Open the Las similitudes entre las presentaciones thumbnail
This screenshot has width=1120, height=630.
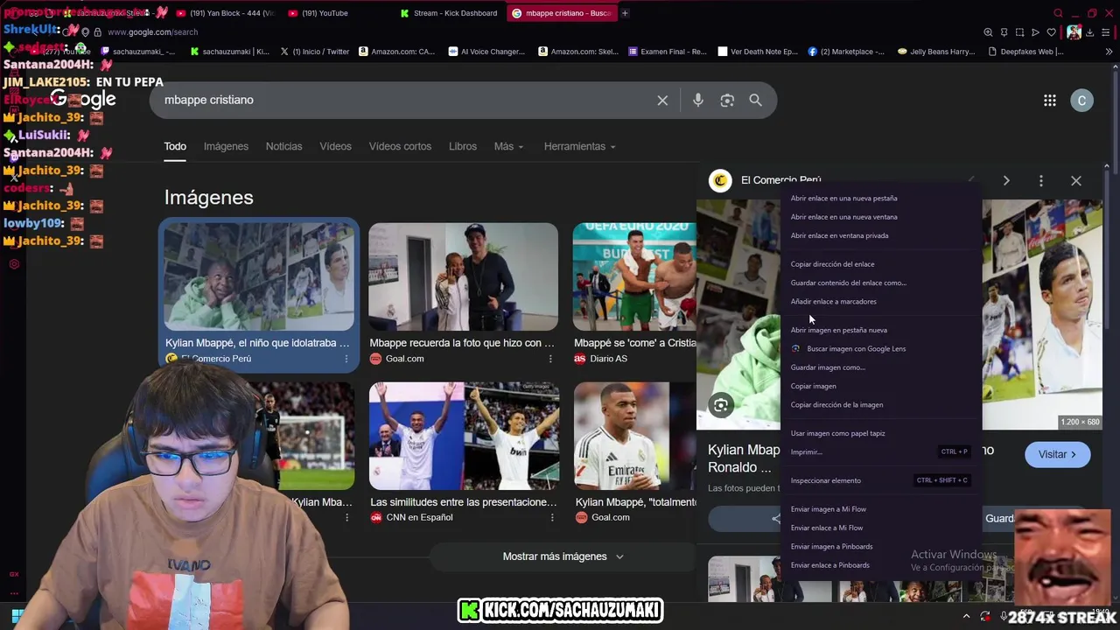(x=464, y=436)
